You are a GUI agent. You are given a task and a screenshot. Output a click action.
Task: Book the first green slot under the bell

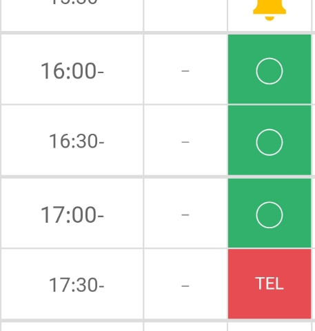click(x=270, y=69)
